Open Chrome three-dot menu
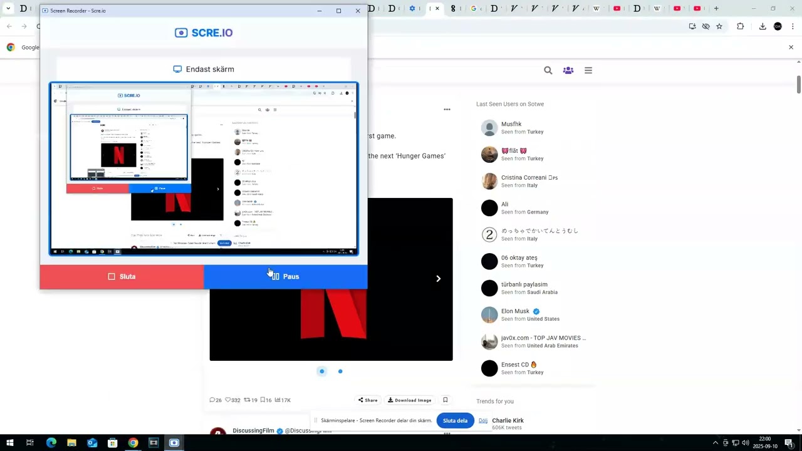The width and height of the screenshot is (802, 451). pos(793,26)
